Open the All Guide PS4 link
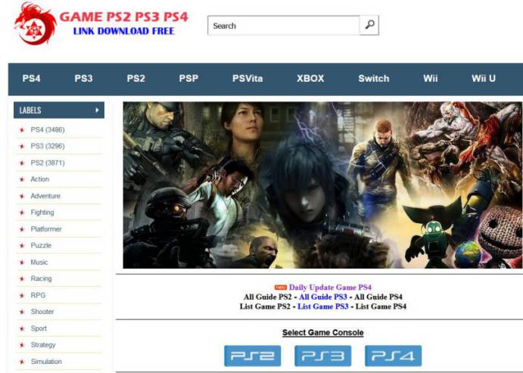 coord(378,297)
